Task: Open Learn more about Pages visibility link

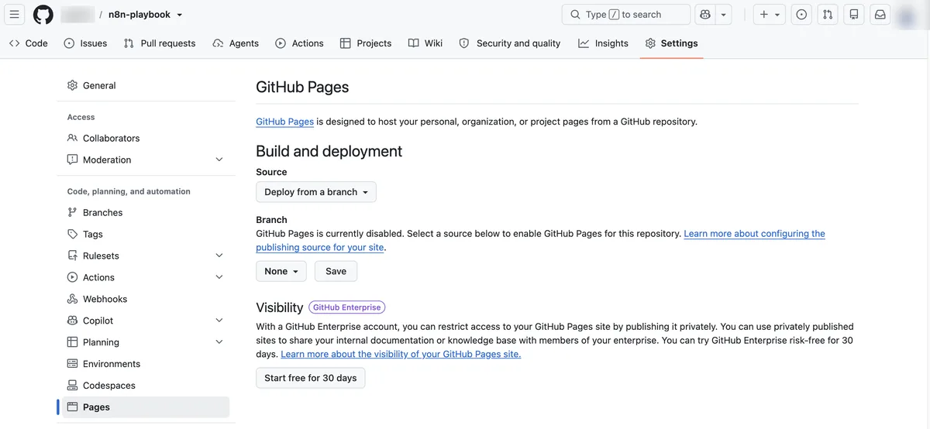Action: point(401,354)
